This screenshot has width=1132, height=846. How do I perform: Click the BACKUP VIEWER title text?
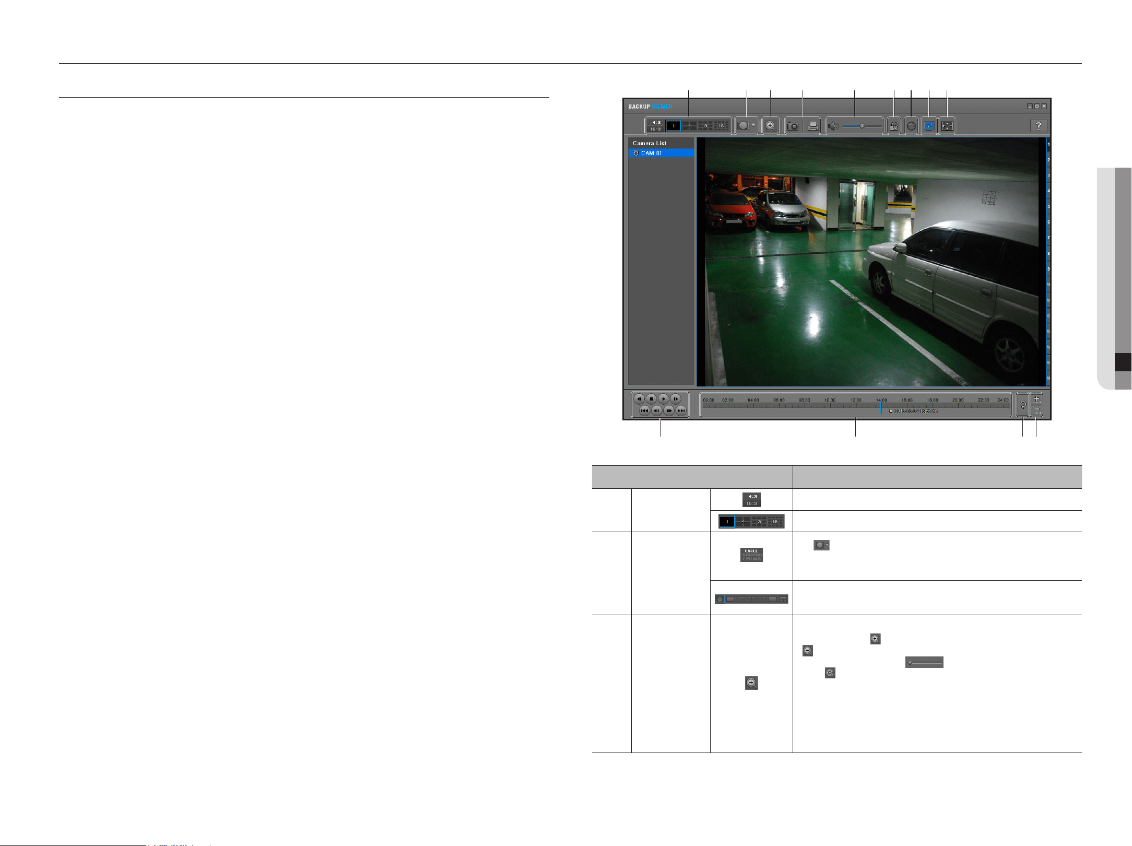[650, 107]
